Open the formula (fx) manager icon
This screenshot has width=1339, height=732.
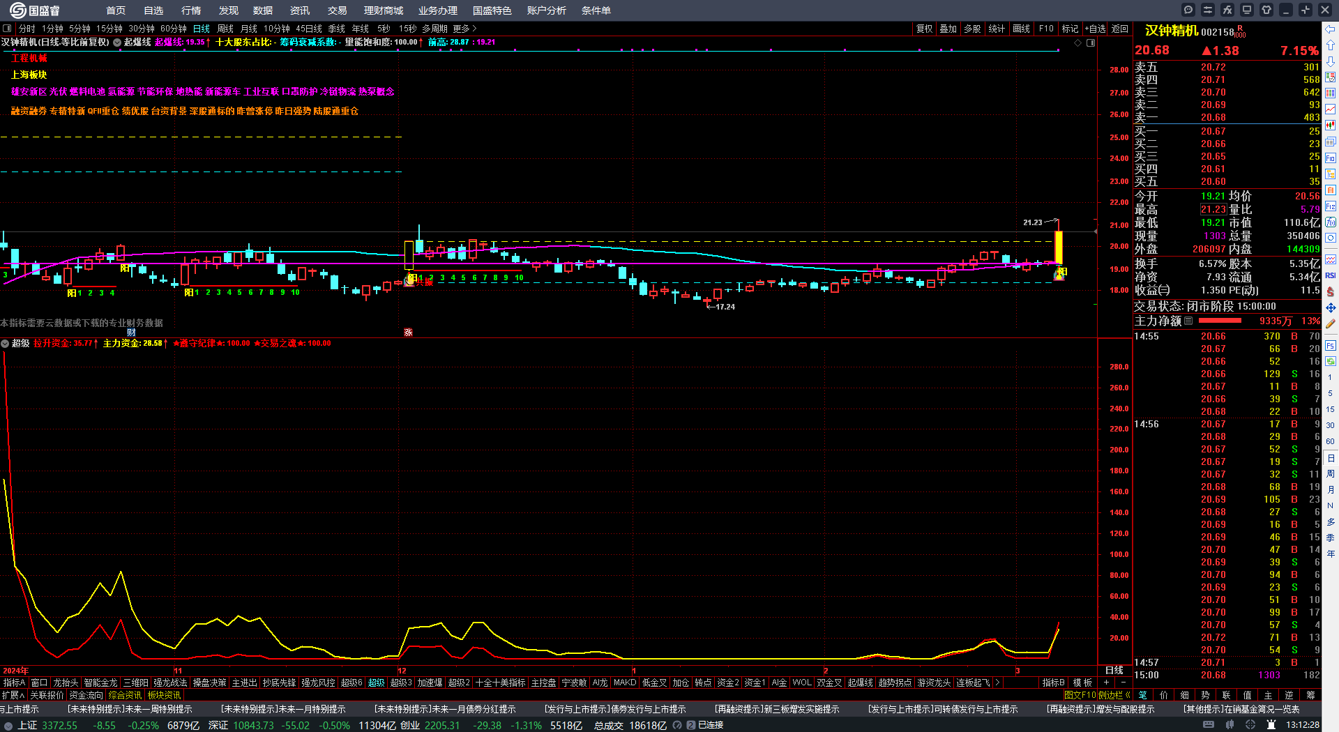coord(1227,10)
